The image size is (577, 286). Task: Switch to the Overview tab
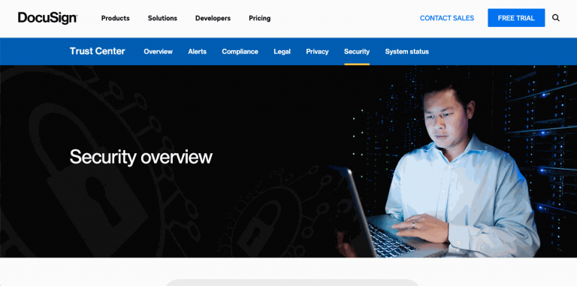click(159, 52)
